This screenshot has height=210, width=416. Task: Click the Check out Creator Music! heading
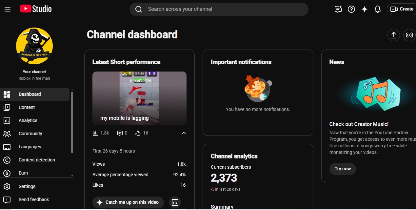[359, 124]
